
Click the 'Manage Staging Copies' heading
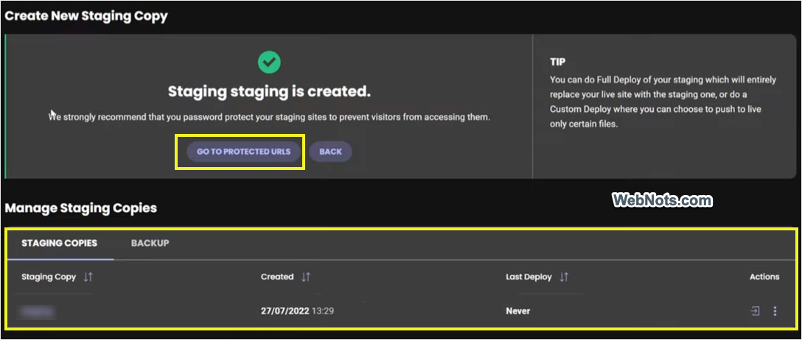81,208
